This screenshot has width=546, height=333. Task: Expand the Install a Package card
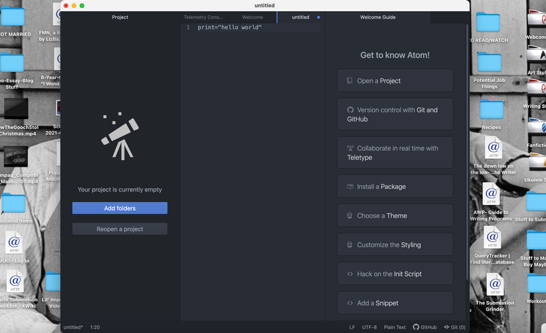point(395,186)
